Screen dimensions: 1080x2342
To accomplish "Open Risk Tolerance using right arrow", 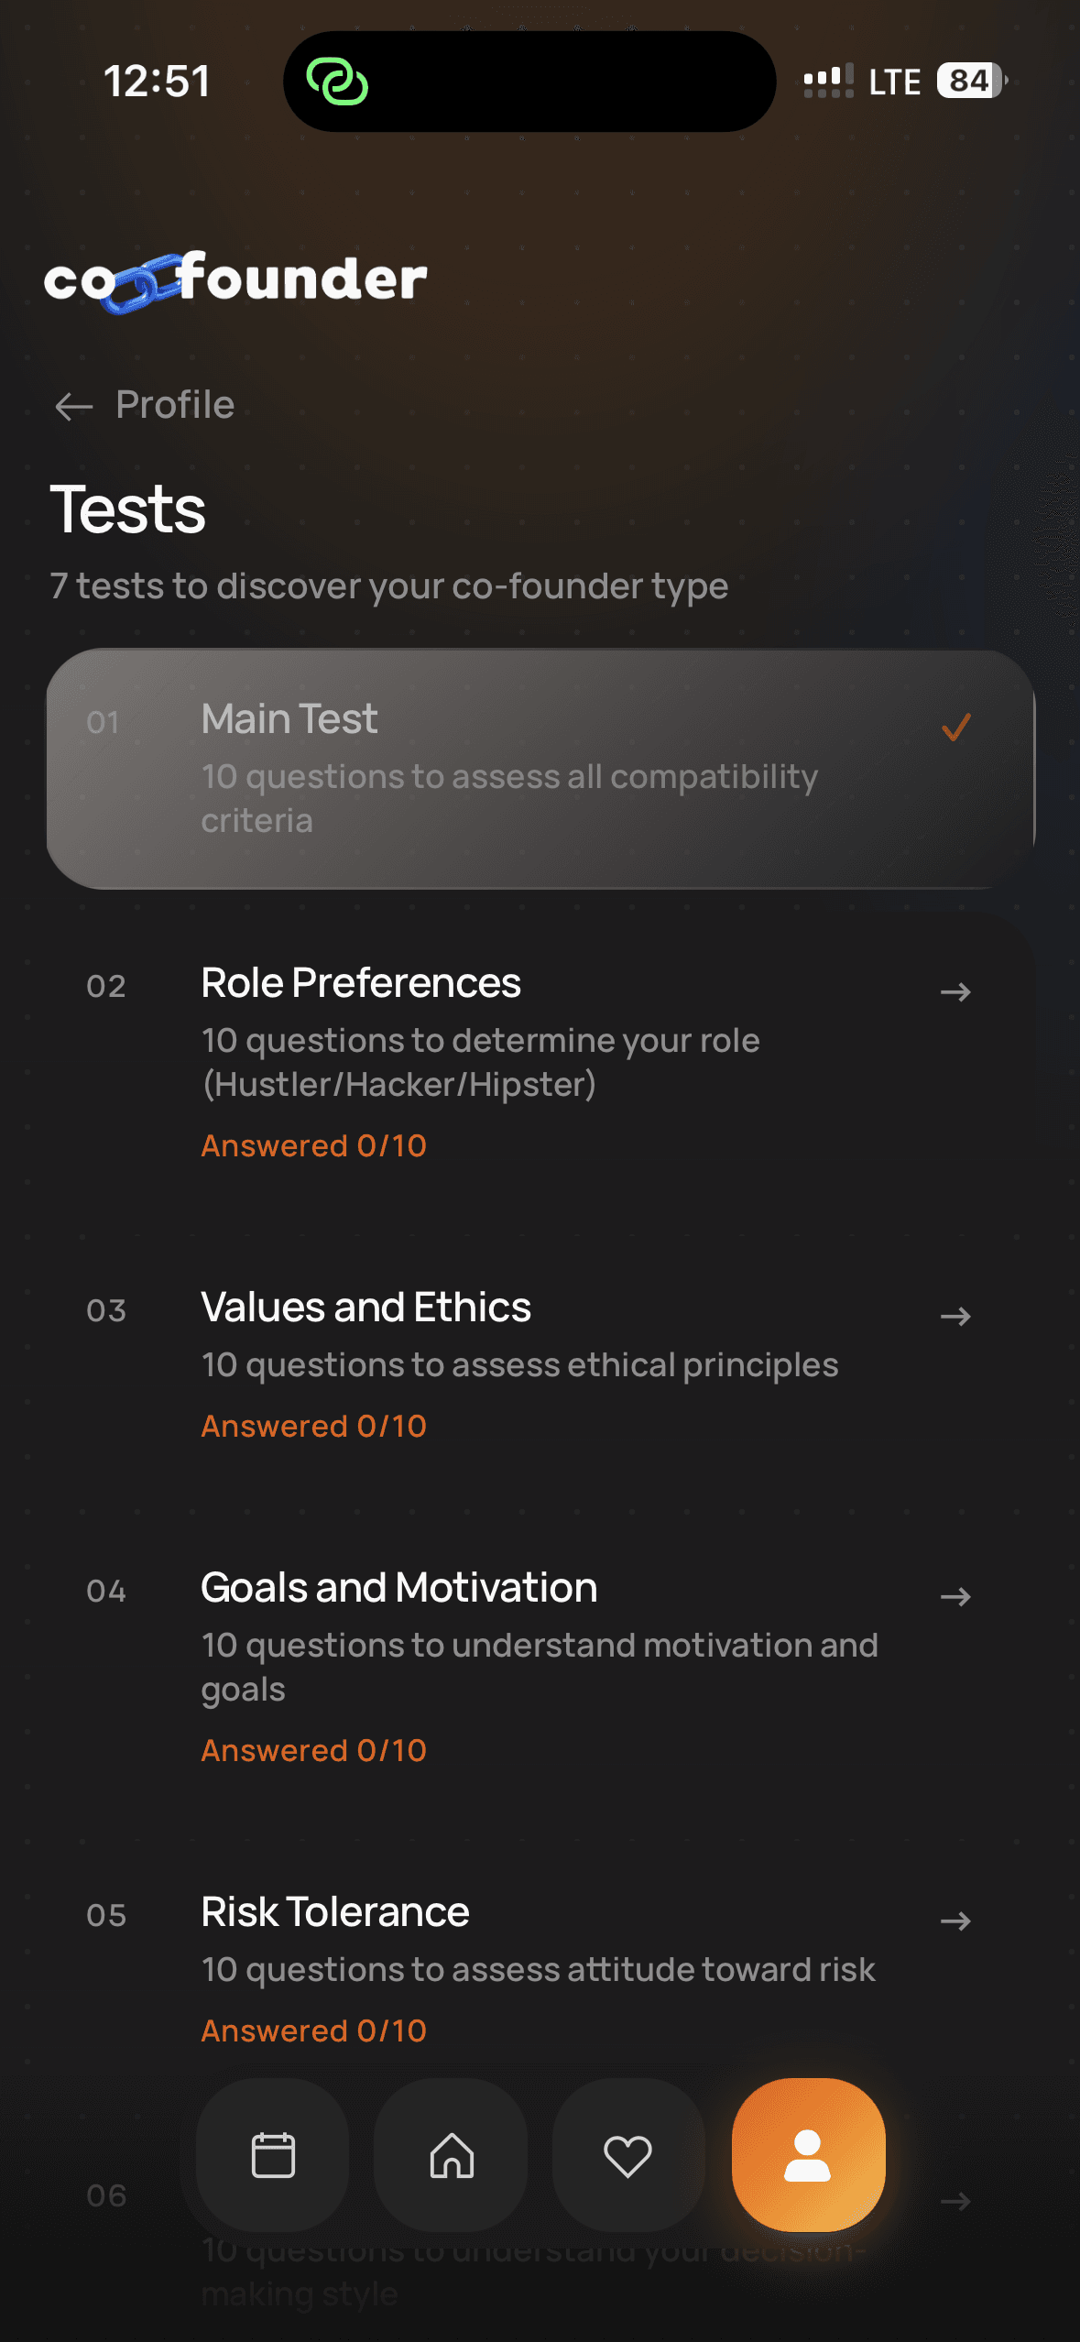I will coord(955,1921).
